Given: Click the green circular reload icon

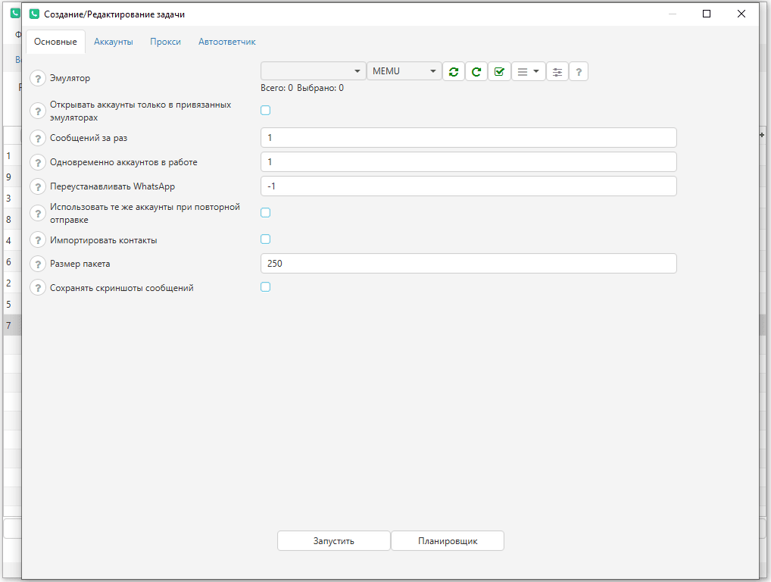Looking at the screenshot, I should [476, 72].
